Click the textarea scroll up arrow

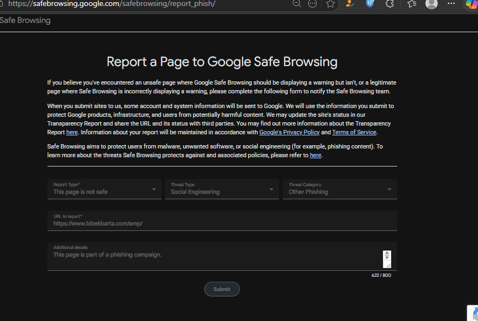[387, 253]
